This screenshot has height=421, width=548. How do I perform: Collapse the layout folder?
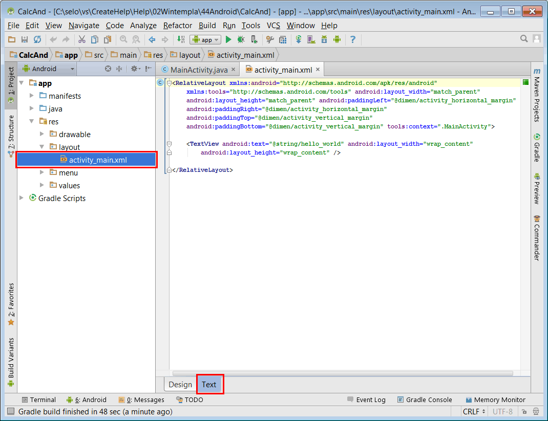[42, 147]
